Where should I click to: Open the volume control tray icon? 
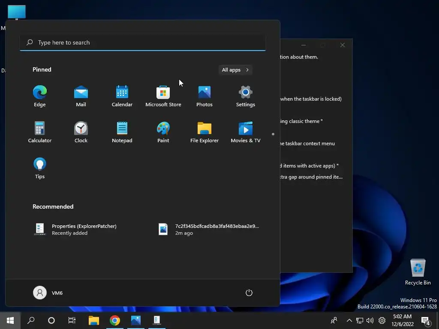pos(370,320)
